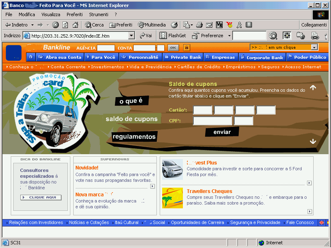The width and height of the screenshot is (331, 248).
Task: Open the Strumenti menu
Action: 98,14
